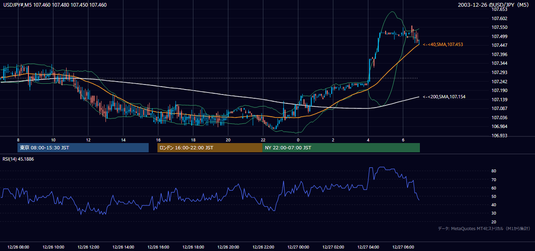Click the bottom time label 12/26 20:00
Image resolution: width=535 pixels, height=251 pixels.
tap(228, 247)
